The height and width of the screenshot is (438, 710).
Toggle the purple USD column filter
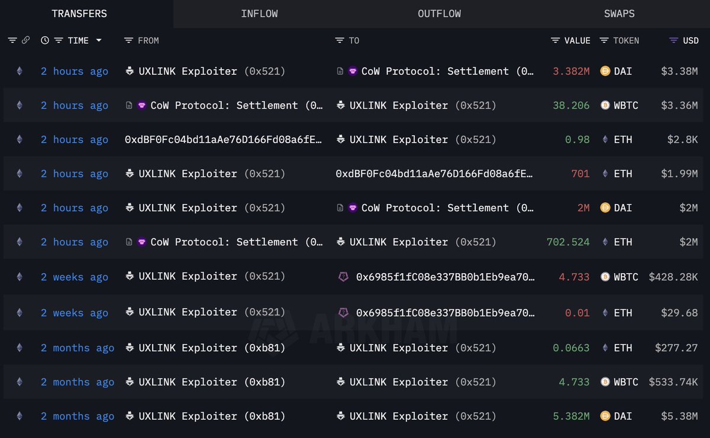pos(673,40)
